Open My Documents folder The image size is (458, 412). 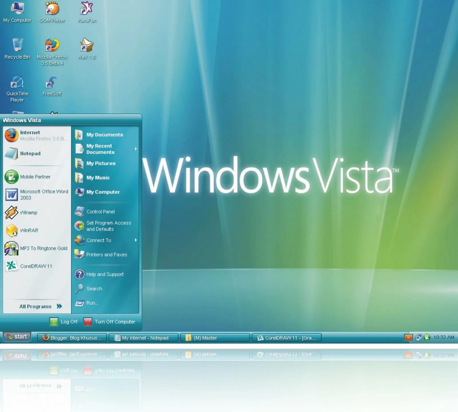point(105,135)
